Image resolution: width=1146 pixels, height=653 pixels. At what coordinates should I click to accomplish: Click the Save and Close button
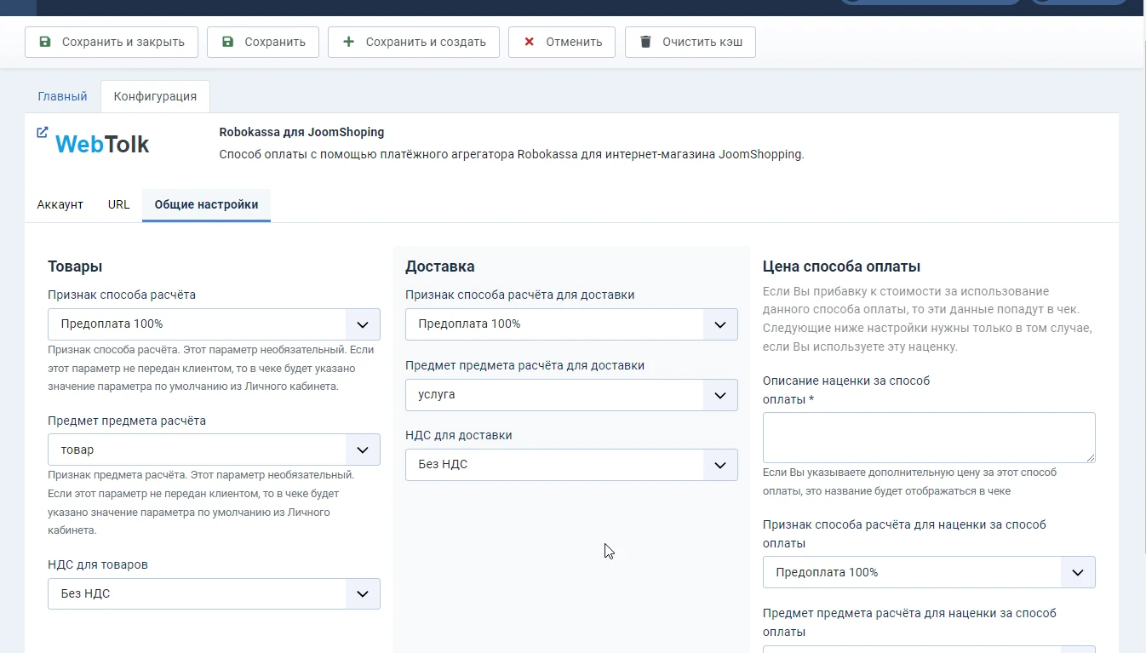tap(112, 42)
